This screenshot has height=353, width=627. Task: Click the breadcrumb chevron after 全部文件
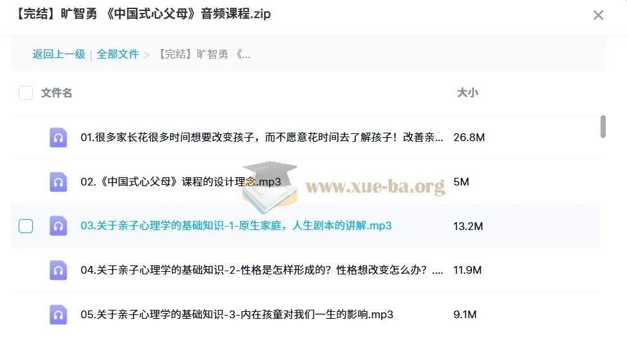tap(146, 55)
